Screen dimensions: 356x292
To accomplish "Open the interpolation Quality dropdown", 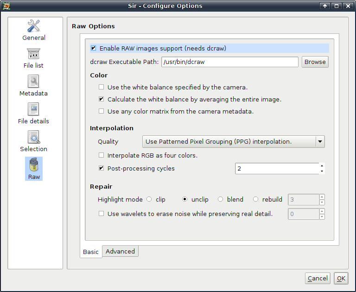I will click(234, 142).
